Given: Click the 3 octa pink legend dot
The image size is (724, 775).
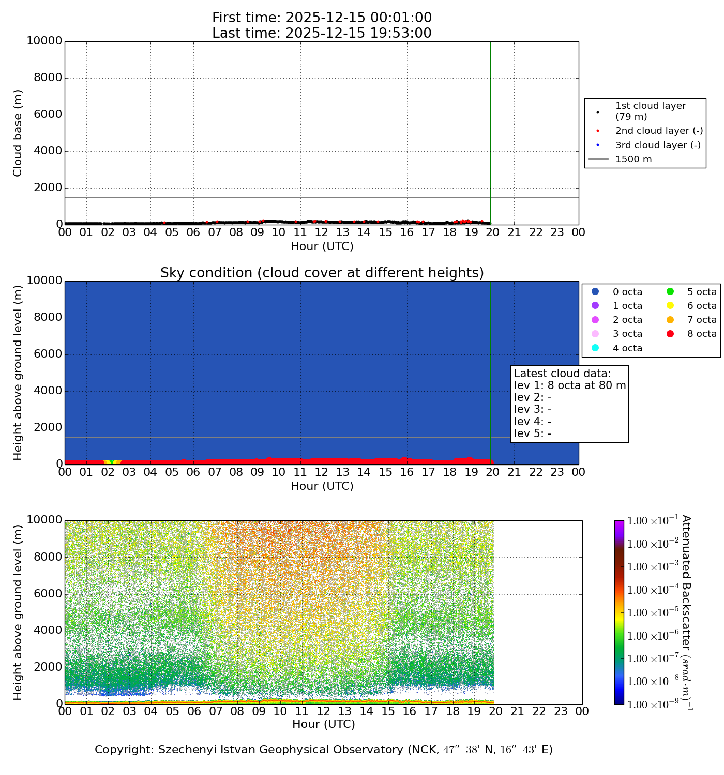Looking at the screenshot, I should point(595,334).
